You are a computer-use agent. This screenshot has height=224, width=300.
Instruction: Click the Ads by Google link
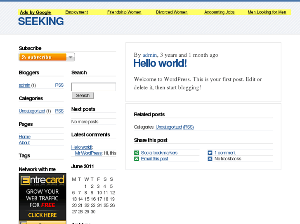click(x=35, y=12)
